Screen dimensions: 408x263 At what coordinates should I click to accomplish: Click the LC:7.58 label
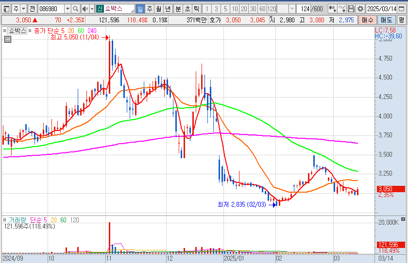tap(385, 30)
